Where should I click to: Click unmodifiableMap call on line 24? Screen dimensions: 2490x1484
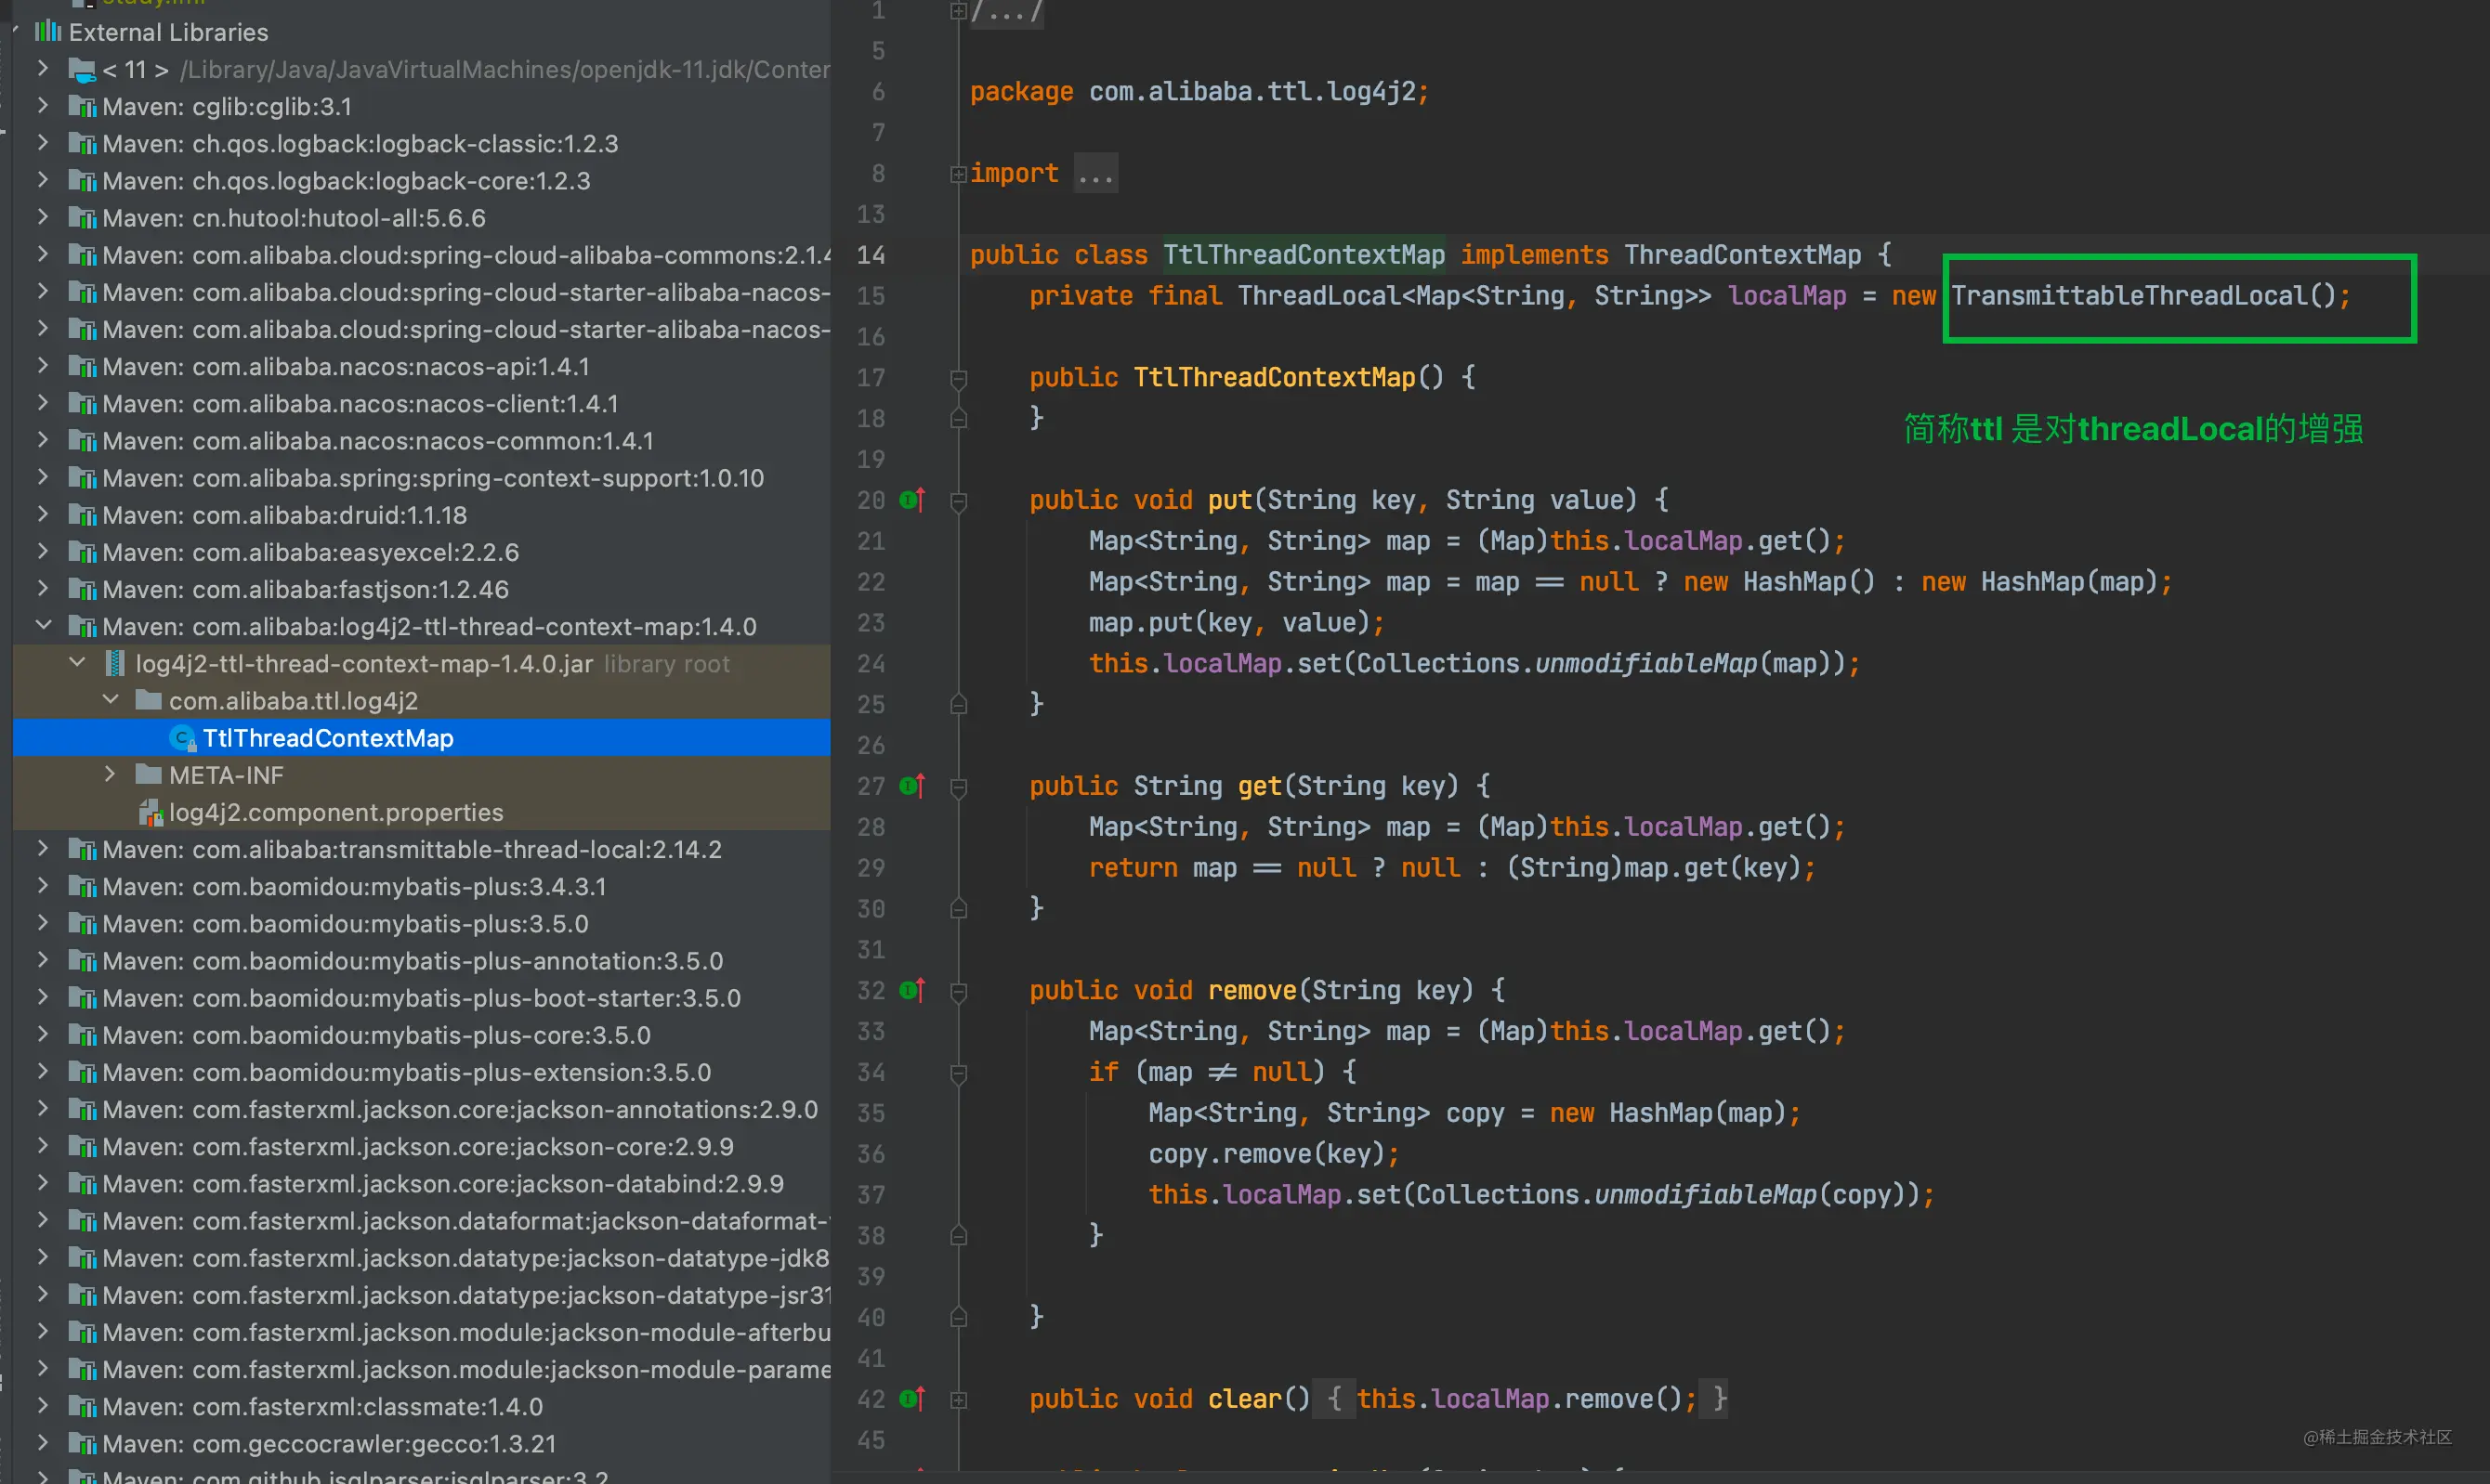1645,664
